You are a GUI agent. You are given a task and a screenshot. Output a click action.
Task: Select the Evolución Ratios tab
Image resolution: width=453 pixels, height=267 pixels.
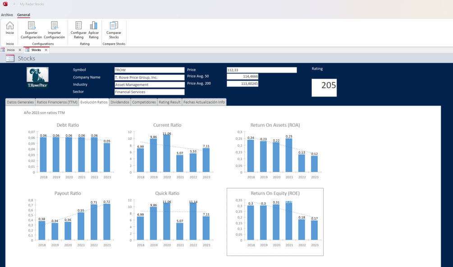(94, 102)
